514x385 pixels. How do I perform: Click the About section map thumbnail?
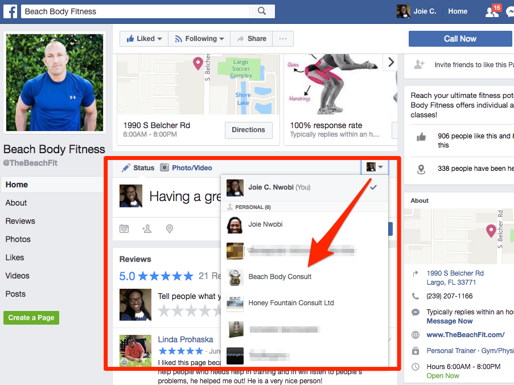click(459, 236)
